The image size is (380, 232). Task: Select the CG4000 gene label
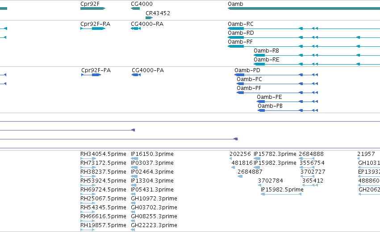coord(142,4)
